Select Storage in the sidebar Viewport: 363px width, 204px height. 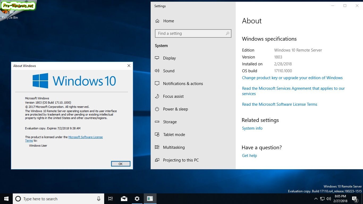coord(170,122)
